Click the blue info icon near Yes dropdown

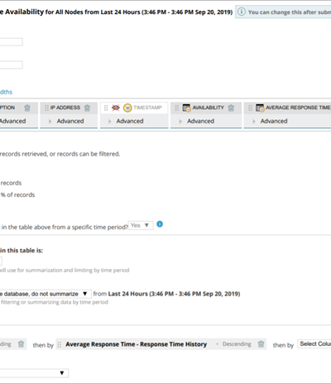coord(160,224)
